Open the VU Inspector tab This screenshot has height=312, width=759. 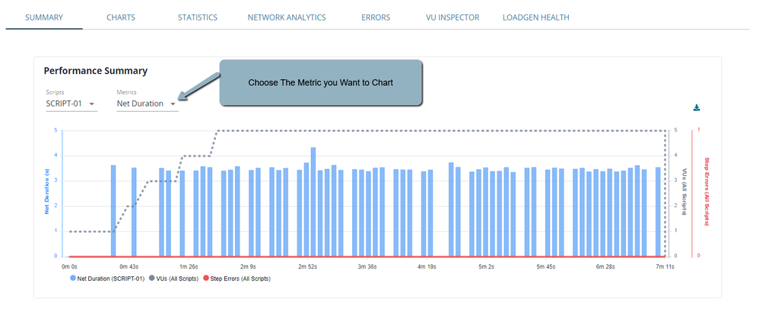click(453, 18)
